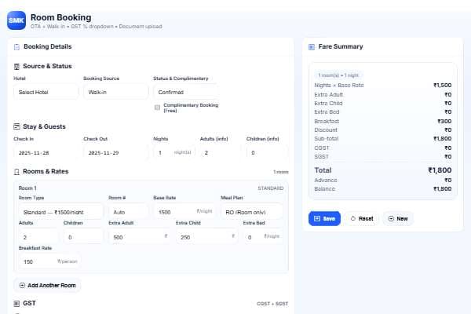Click the Base Rate field showing 1500
Image resolution: width=471 pixels, height=314 pixels.
(x=184, y=212)
